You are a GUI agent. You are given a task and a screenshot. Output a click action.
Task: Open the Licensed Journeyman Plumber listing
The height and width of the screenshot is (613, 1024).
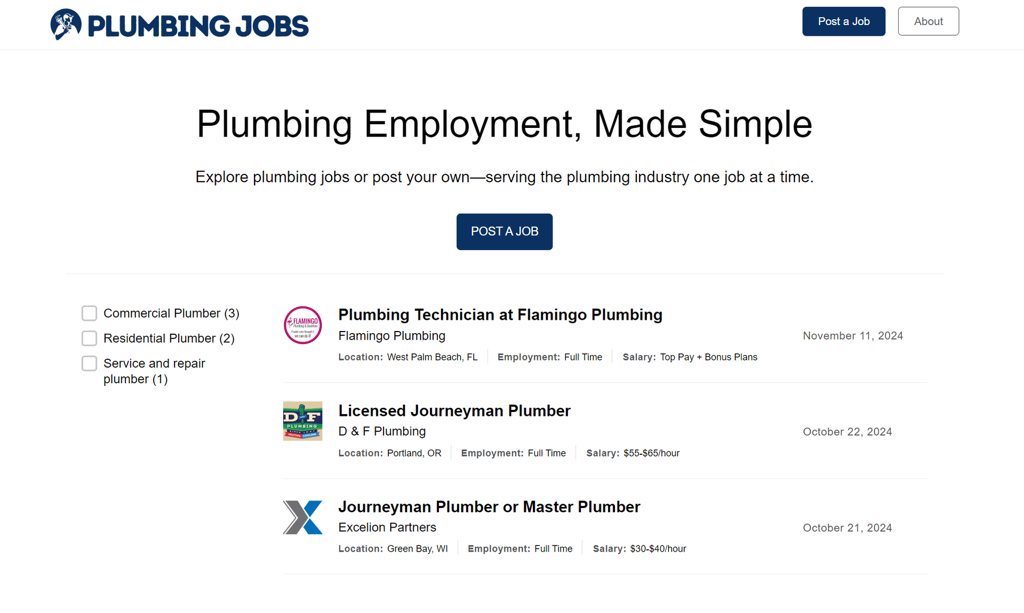point(454,410)
